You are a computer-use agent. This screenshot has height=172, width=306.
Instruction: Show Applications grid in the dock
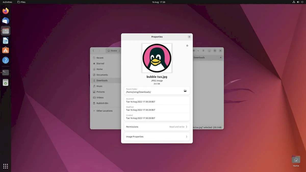tap(6, 166)
